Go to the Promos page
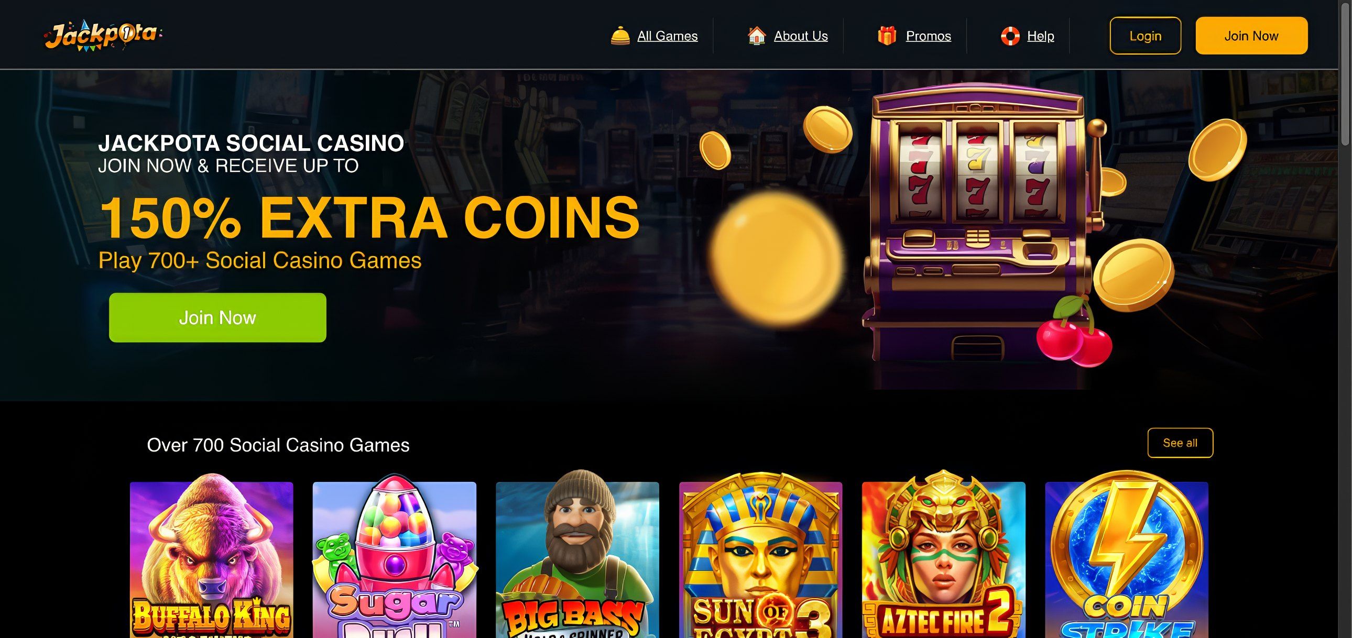 [928, 36]
